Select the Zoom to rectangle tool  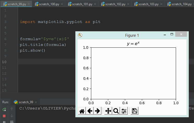click(116, 111)
